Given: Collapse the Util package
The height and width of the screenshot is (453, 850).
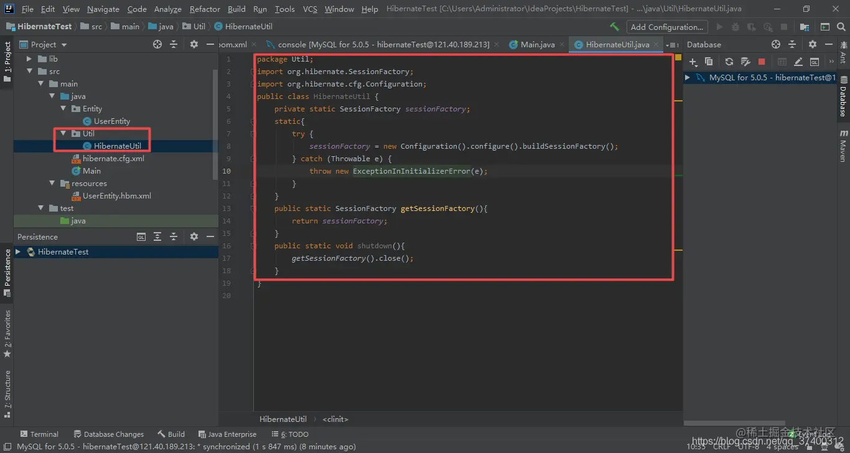Looking at the screenshot, I should pyautogui.click(x=63, y=133).
